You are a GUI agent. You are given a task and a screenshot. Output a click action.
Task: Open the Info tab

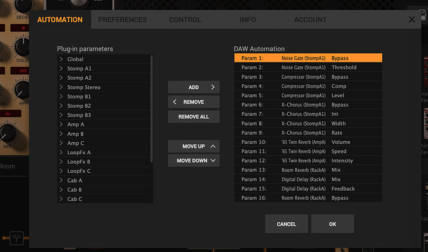pyautogui.click(x=247, y=20)
